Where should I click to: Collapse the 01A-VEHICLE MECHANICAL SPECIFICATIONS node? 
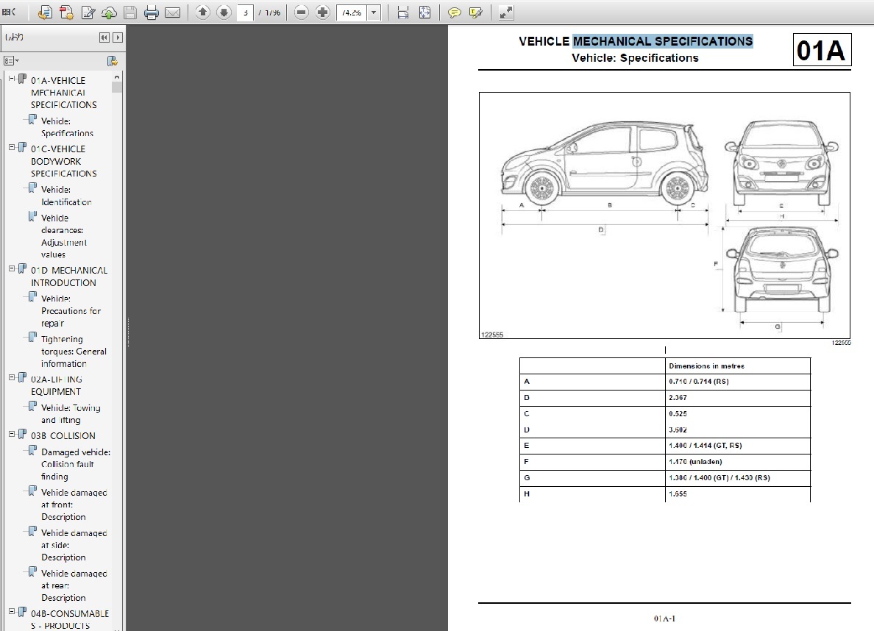click(x=12, y=79)
